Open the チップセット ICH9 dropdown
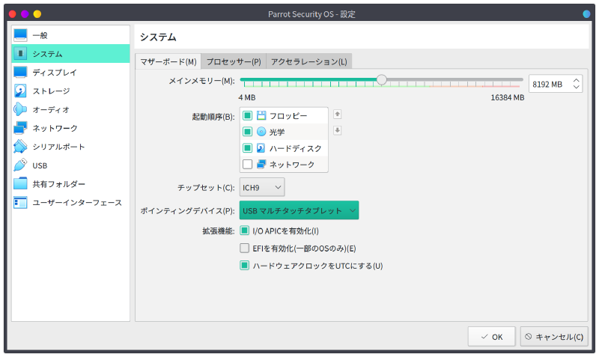This screenshot has height=357, width=599. (x=262, y=187)
